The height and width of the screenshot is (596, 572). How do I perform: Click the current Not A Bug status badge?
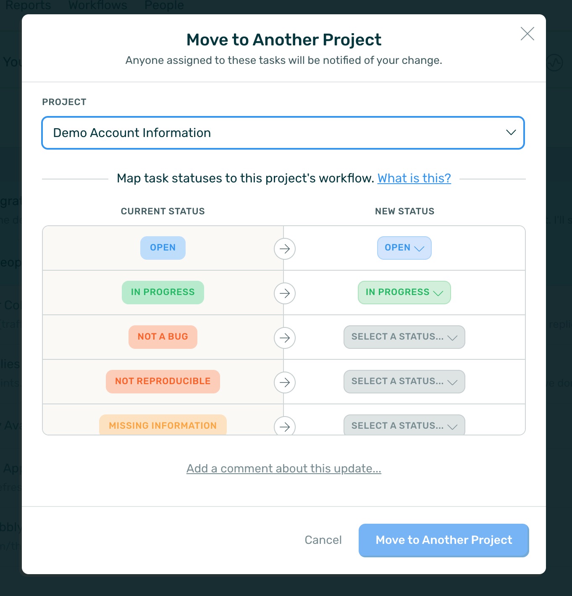click(x=163, y=337)
